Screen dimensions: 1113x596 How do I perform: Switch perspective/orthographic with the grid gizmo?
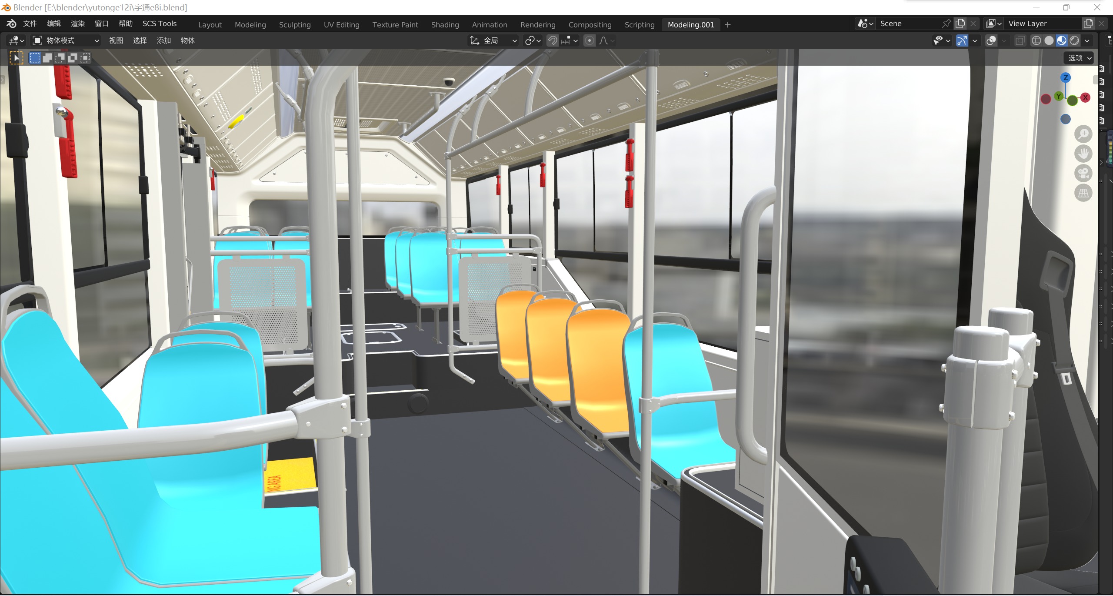coord(1083,193)
